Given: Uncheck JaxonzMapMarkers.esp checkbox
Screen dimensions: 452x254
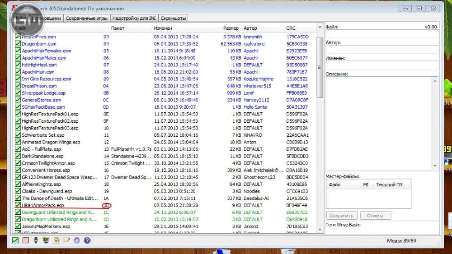Looking at the screenshot, I should [18, 226].
